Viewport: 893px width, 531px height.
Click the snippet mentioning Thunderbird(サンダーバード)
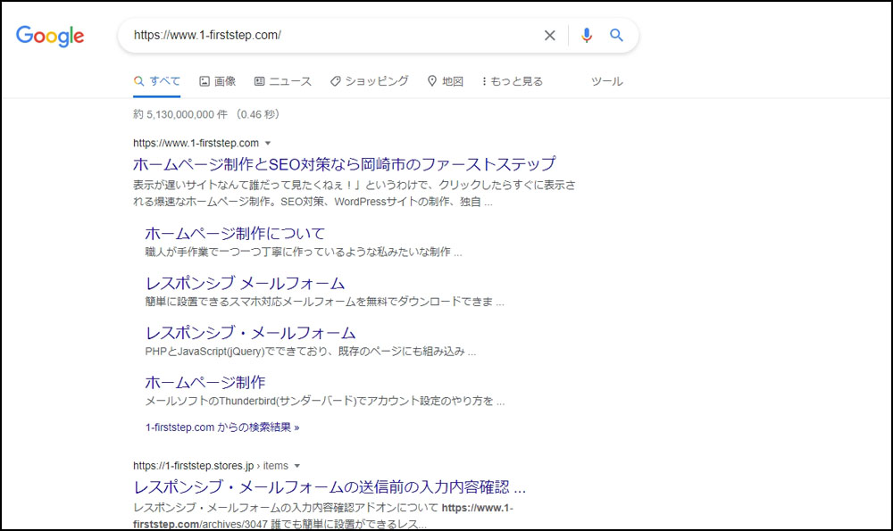(x=325, y=401)
